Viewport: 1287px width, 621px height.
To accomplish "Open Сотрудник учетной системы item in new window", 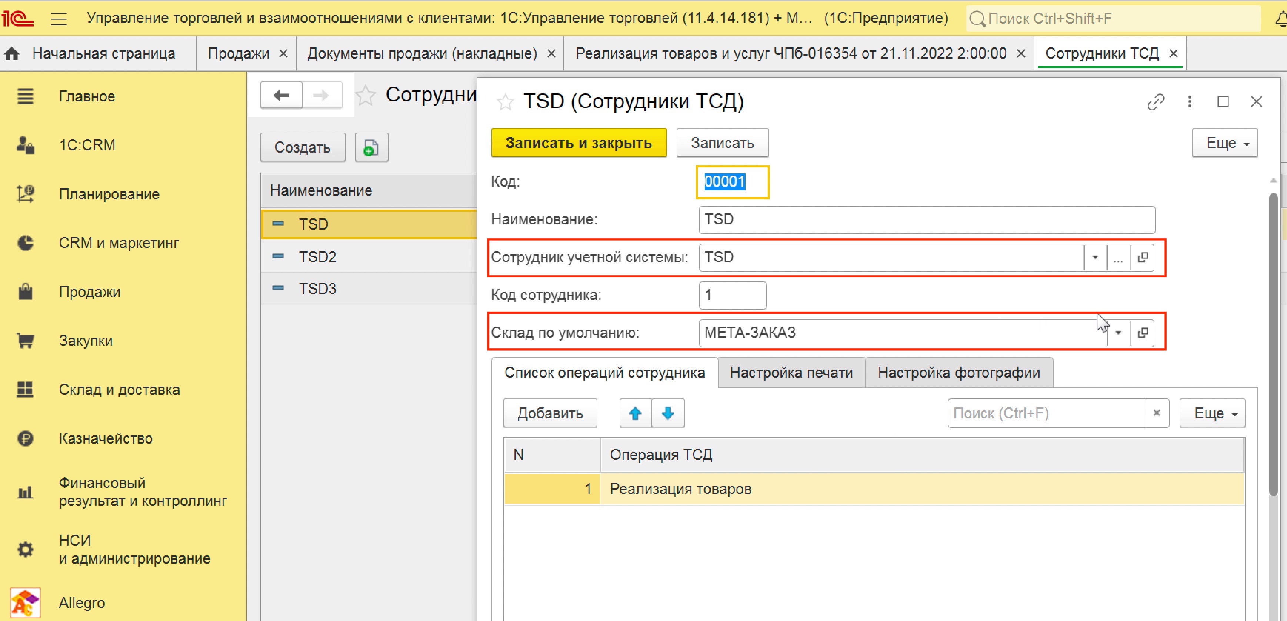I will pyautogui.click(x=1143, y=257).
